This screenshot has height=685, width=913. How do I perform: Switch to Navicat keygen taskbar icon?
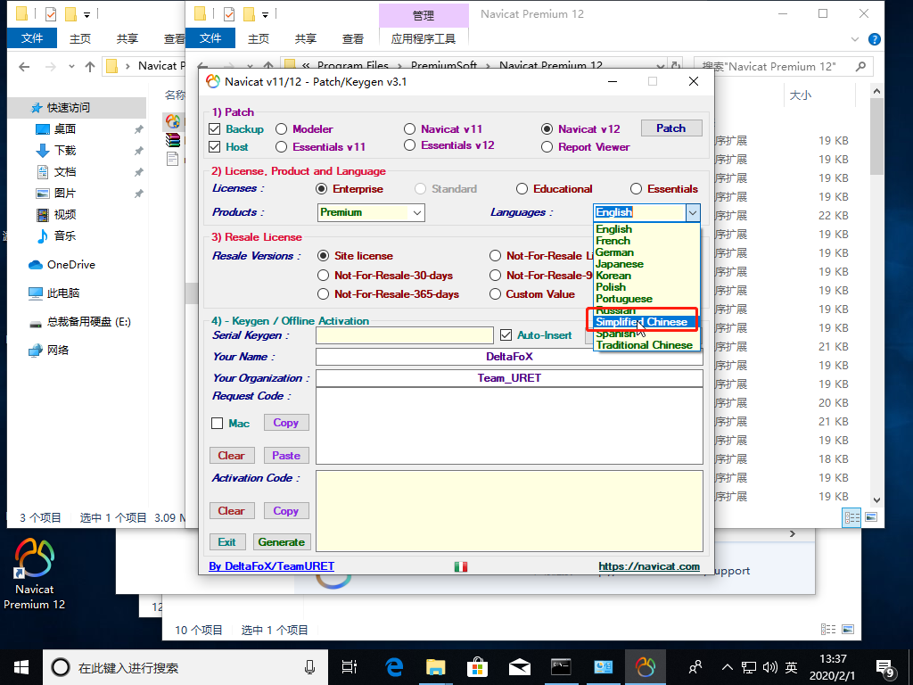pos(645,667)
